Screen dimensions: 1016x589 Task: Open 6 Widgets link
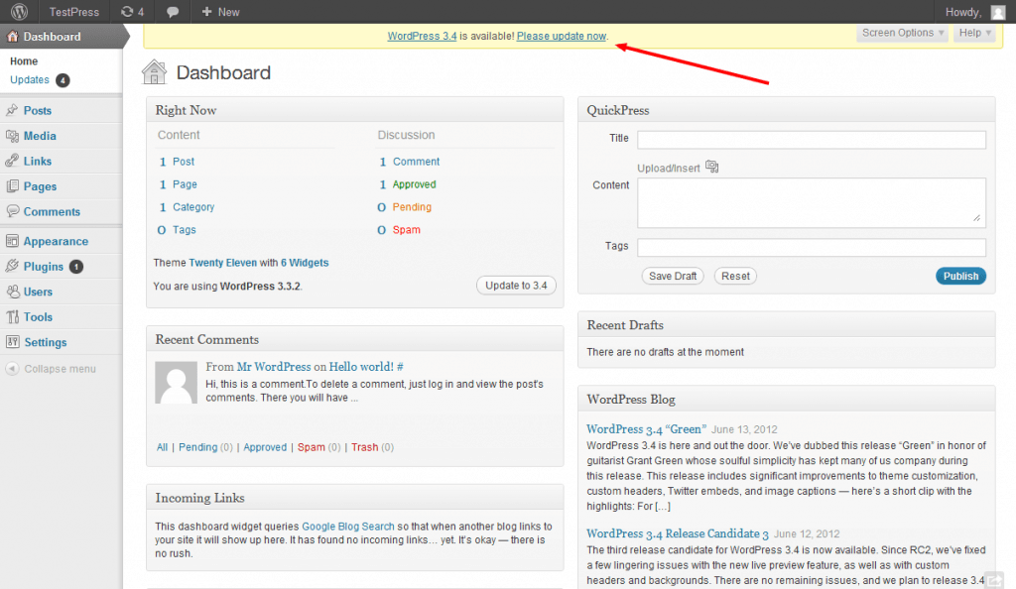(305, 263)
